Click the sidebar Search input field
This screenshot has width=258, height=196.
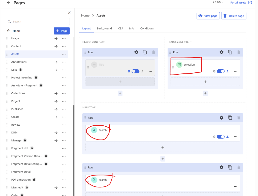coord(37,22)
